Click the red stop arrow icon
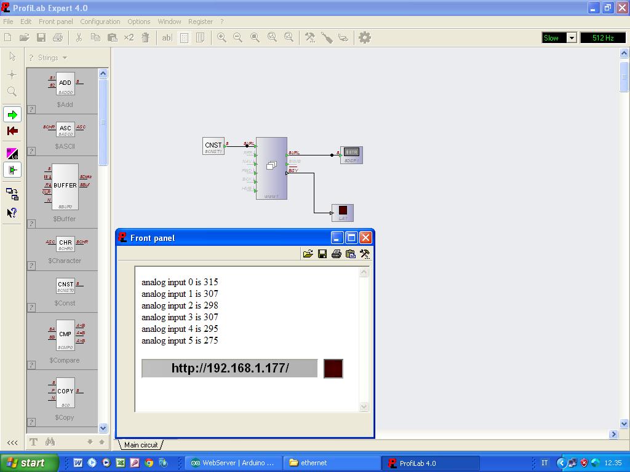This screenshot has width=630, height=472. tap(12, 131)
